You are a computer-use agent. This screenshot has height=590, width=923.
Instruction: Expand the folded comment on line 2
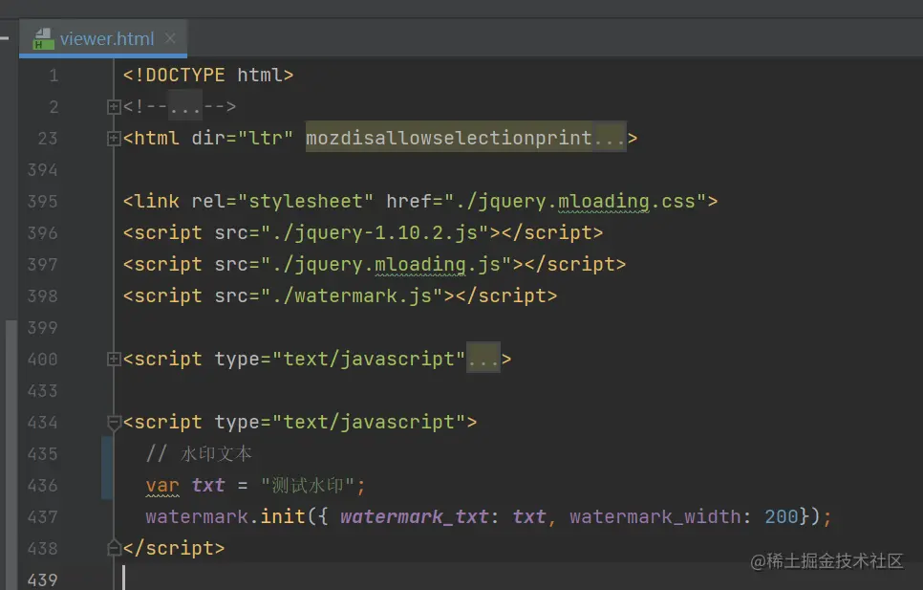(114, 106)
